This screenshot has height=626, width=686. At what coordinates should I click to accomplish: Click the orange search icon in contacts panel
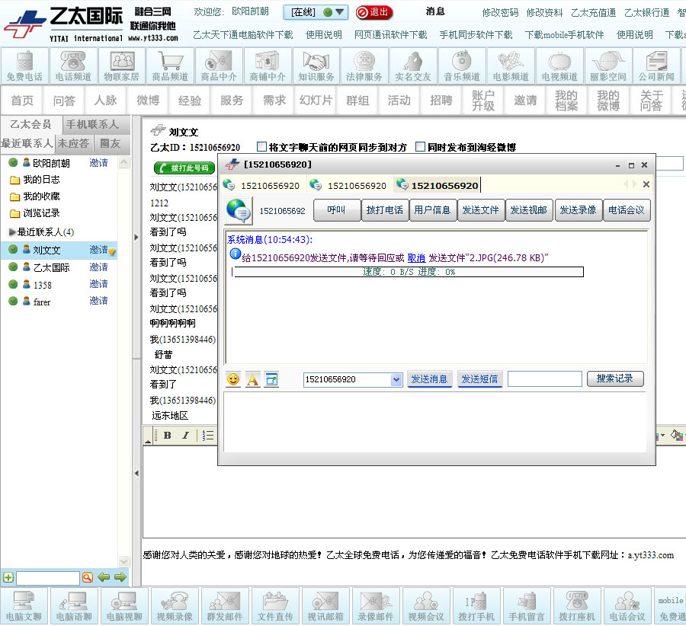click(88, 577)
